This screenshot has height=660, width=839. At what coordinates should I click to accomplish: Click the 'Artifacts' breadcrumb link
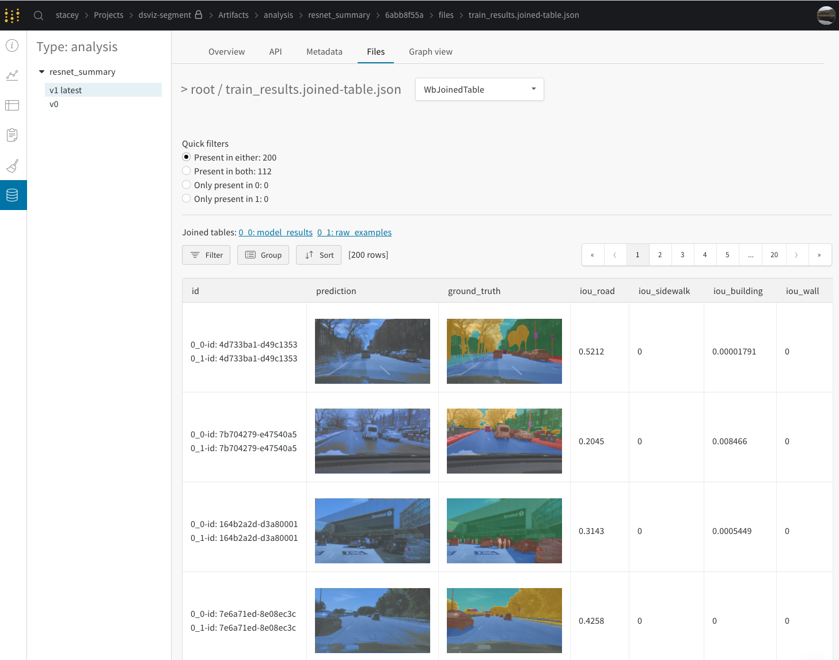tap(233, 15)
